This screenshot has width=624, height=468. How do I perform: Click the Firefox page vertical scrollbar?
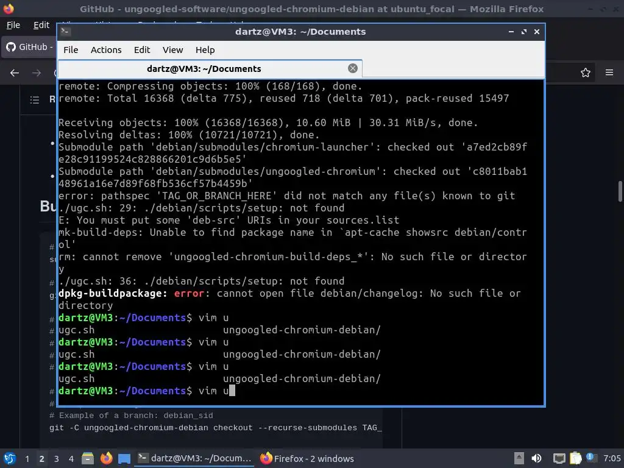[620, 191]
